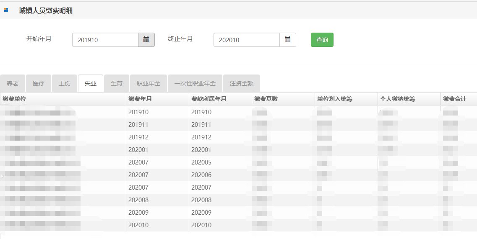This screenshot has width=477, height=239.
Task: Open the start month calendar picker
Action: pos(146,40)
